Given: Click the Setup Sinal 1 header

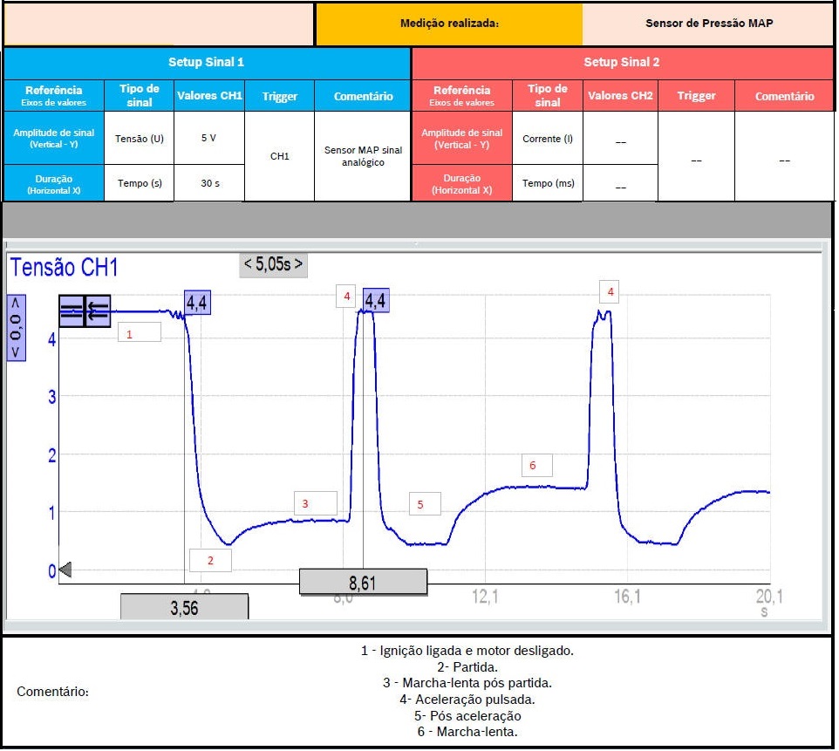Looking at the screenshot, I should (207, 63).
